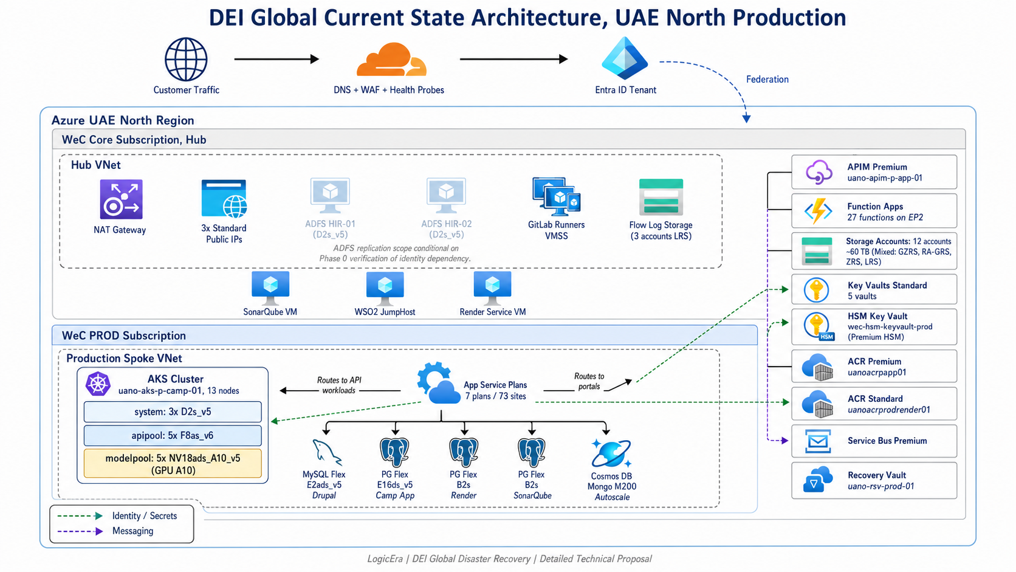Click the AKS Cluster Kubernetes icon
1016x572 pixels.
pos(98,384)
